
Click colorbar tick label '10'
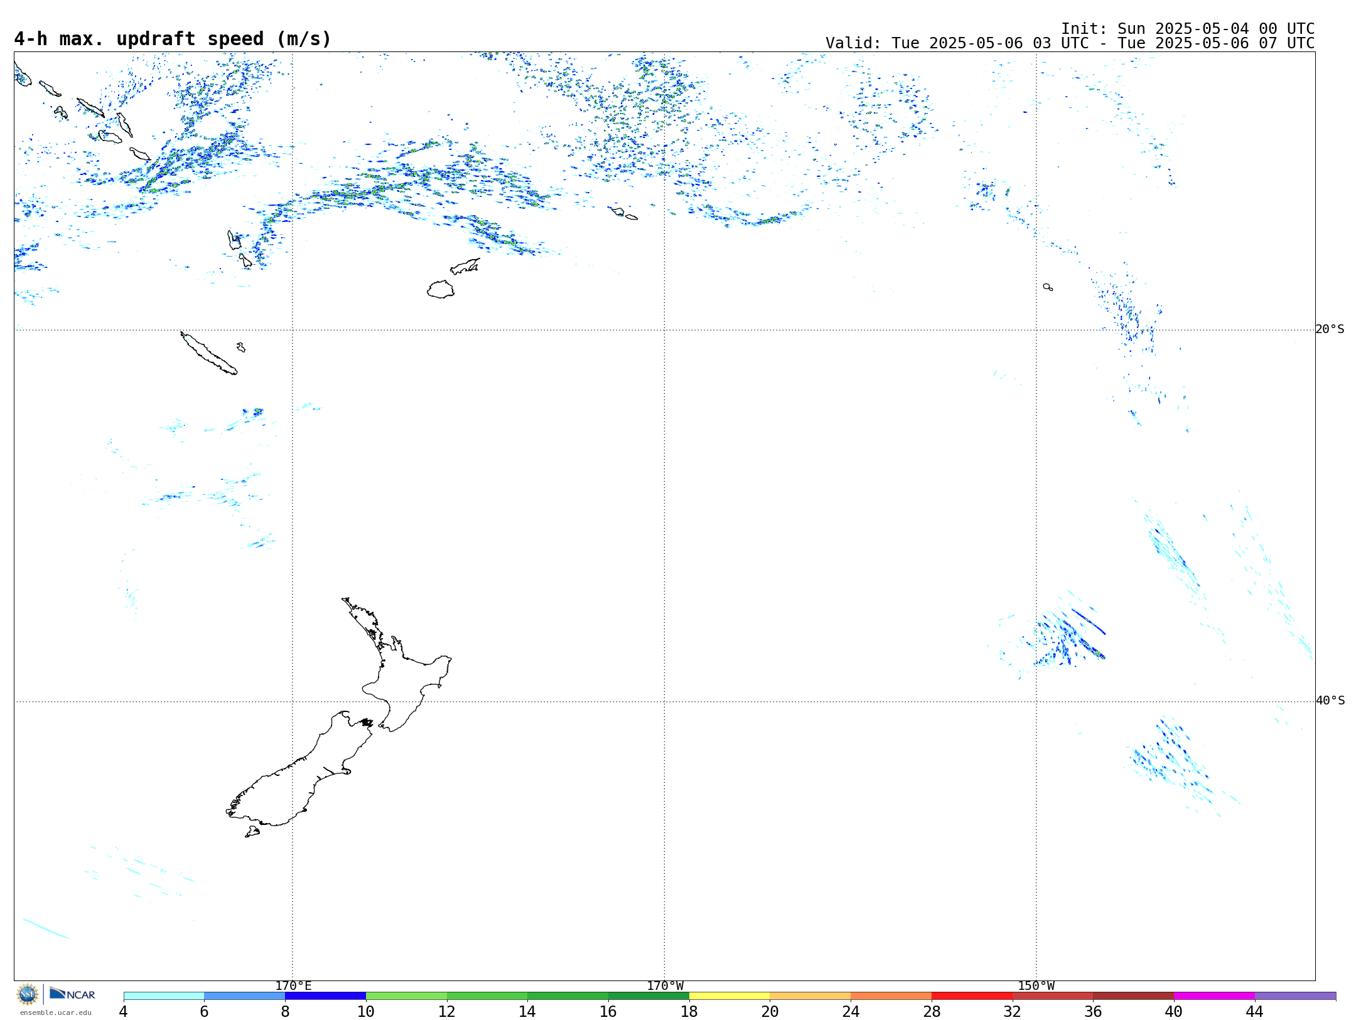(365, 1011)
